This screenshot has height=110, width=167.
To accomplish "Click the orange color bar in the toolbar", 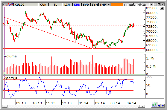I will tap(117, 4).
